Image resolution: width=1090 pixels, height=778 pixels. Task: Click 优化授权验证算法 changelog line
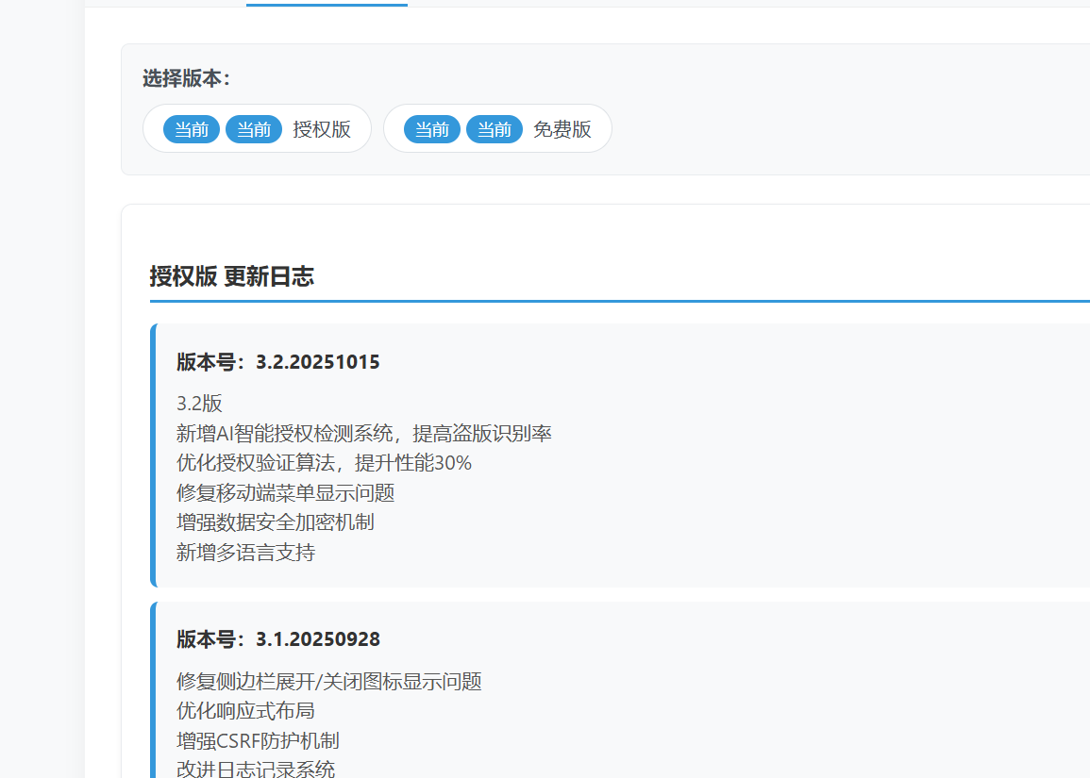pos(324,463)
